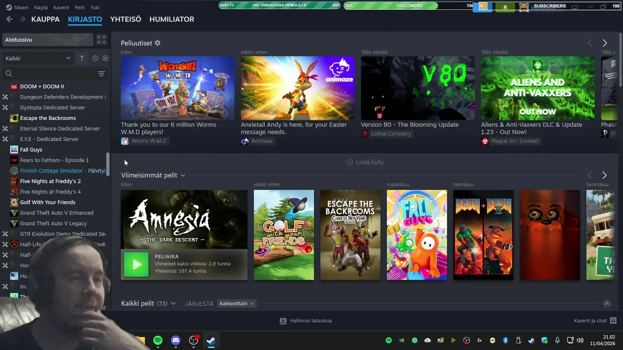
Task: Open the Pelit menu
Action: pos(80,8)
